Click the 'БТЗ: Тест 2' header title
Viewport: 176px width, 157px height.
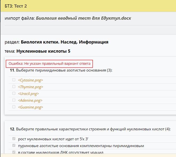[x=16, y=6]
